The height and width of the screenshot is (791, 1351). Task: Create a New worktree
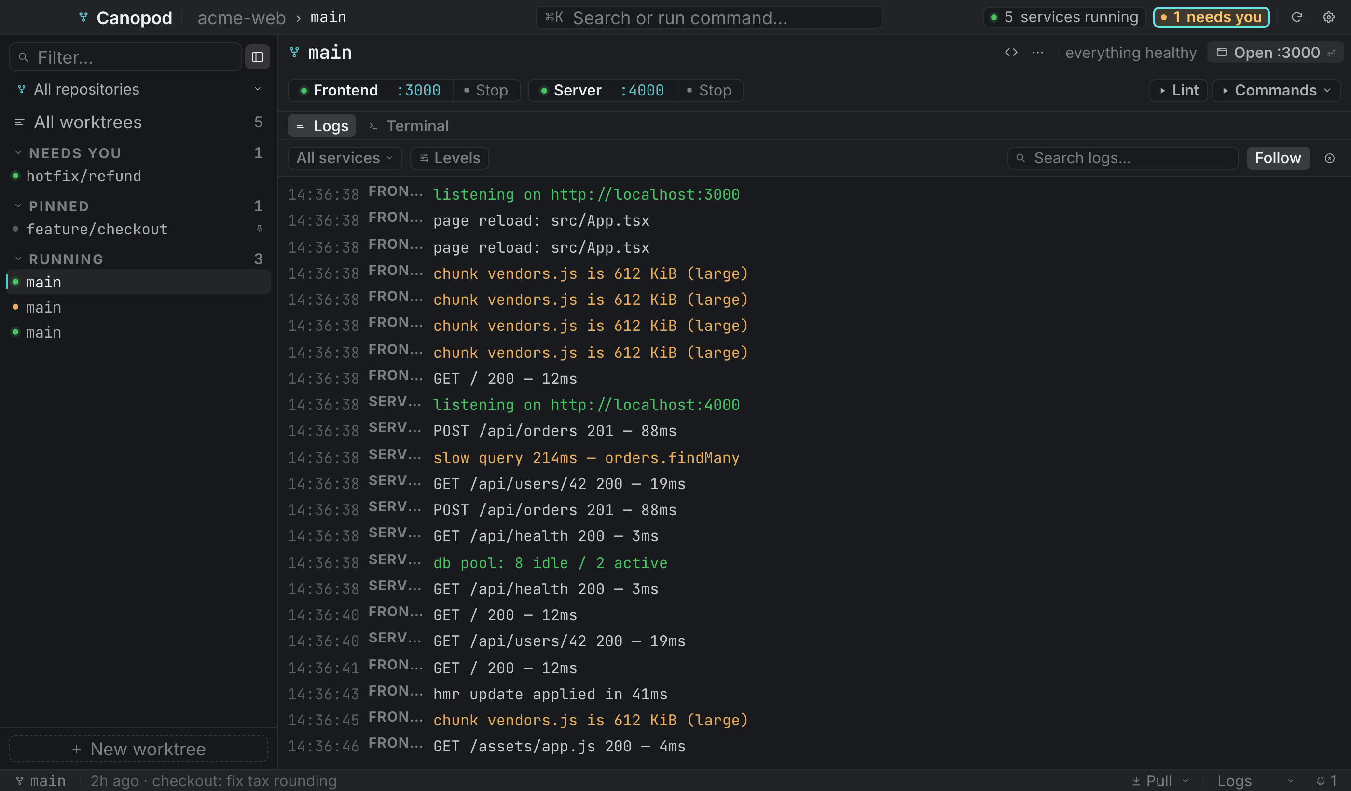click(x=139, y=749)
